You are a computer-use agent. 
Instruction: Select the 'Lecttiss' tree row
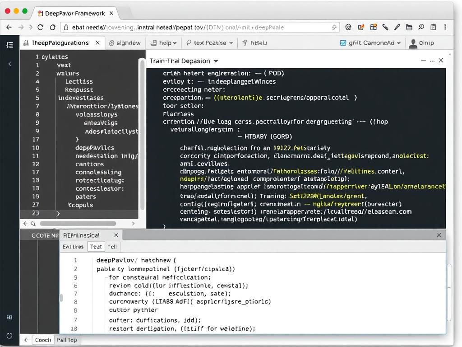pos(79,81)
